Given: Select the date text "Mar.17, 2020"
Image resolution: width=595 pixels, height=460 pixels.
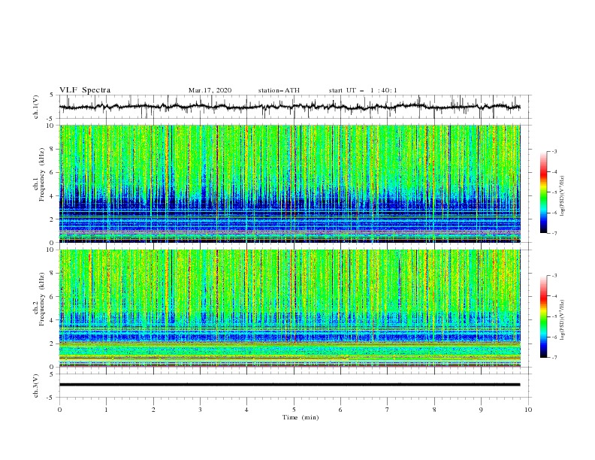Looking at the screenshot, I should click(210, 90).
